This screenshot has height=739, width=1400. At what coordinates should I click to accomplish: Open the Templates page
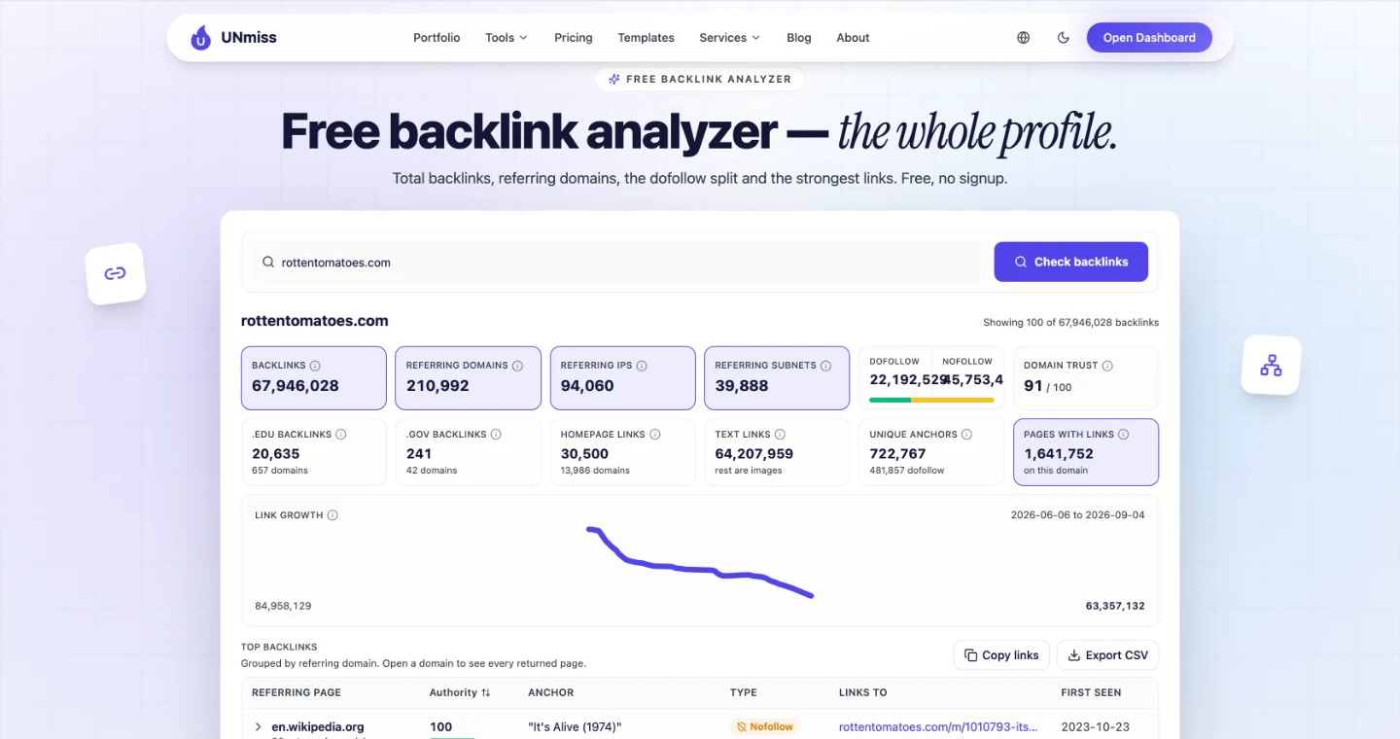click(646, 38)
